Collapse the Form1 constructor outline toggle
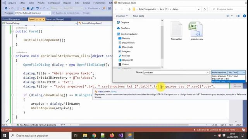248x139 pixels. point(12,31)
